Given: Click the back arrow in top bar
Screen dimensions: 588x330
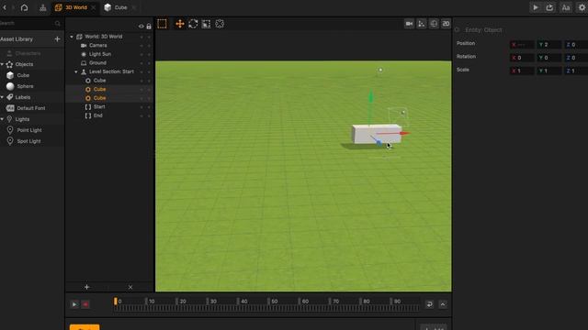Looking at the screenshot, I should 5,7.
